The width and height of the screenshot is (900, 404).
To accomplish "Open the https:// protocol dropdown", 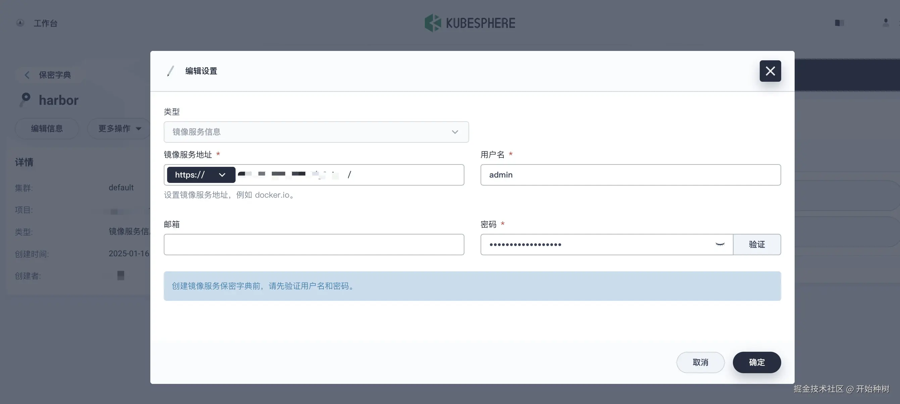I will point(201,175).
